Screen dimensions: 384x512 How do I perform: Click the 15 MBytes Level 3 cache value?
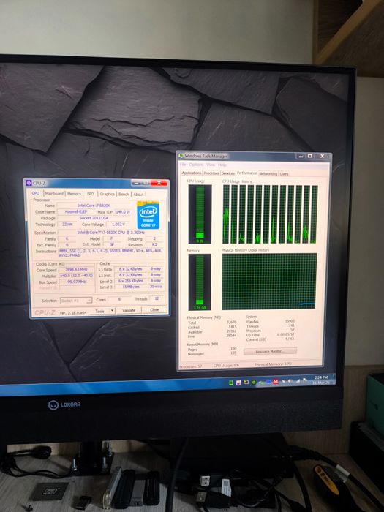point(131,287)
